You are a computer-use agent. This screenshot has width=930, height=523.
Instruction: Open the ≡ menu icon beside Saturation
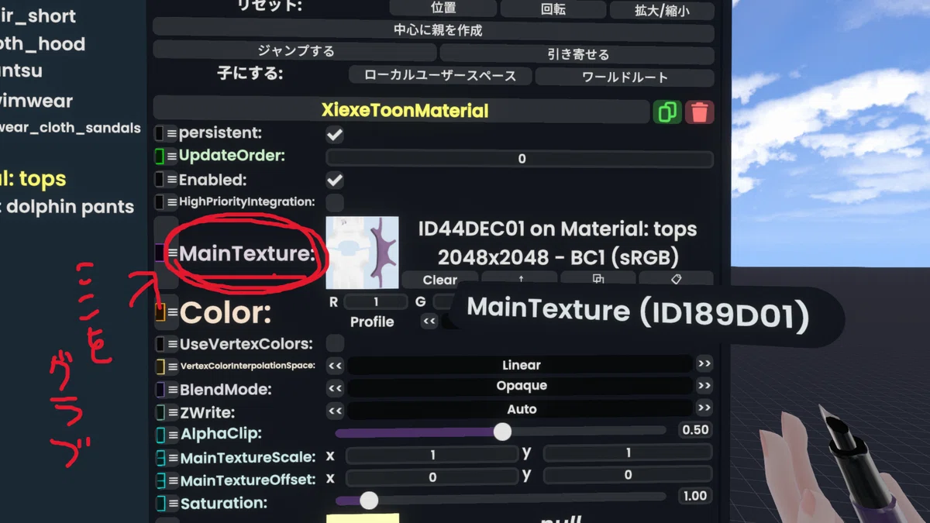172,504
